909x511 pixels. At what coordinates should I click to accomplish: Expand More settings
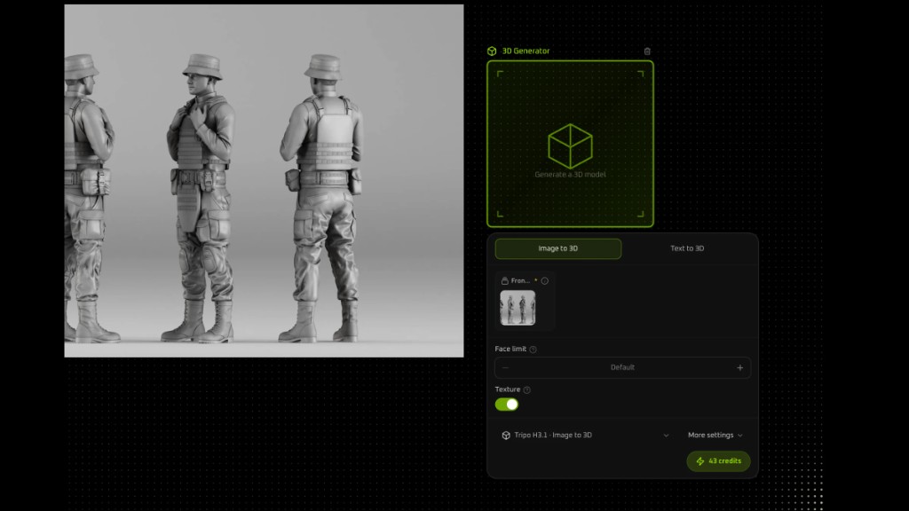tap(715, 435)
